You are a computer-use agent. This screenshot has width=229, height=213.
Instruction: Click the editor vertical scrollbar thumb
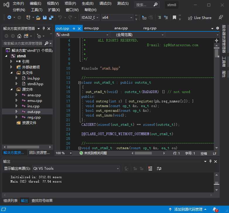pyautogui.click(x=216, y=53)
